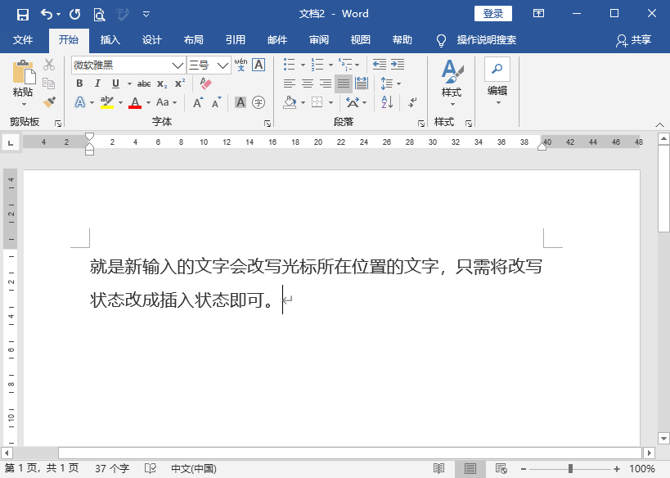
Task: Apply red font color
Action: [x=135, y=102]
